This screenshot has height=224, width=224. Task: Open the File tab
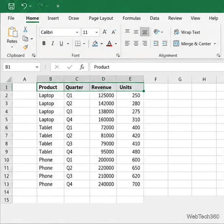[x=11, y=18]
